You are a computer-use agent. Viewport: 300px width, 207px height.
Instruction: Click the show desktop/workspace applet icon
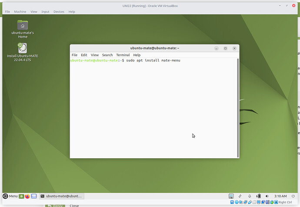click(x=231, y=196)
